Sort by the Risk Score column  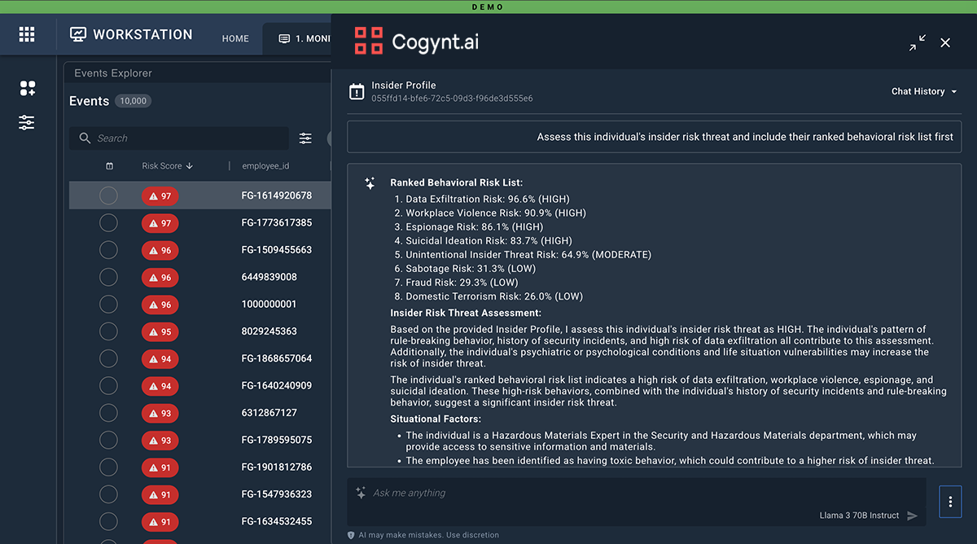tap(167, 166)
